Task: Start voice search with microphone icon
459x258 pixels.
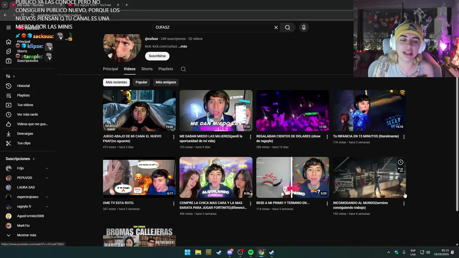Action: click(x=304, y=27)
